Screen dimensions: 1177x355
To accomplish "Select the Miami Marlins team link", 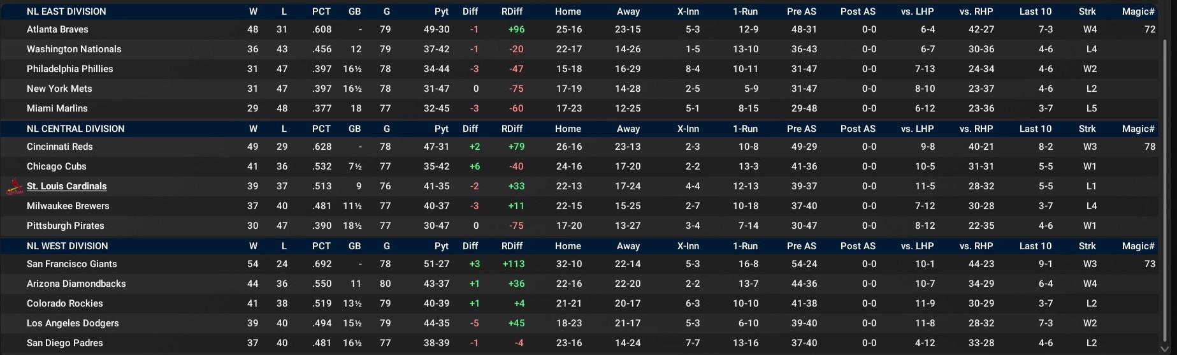I will (57, 108).
